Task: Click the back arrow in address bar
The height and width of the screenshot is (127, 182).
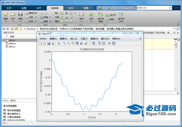Action: (4, 29)
